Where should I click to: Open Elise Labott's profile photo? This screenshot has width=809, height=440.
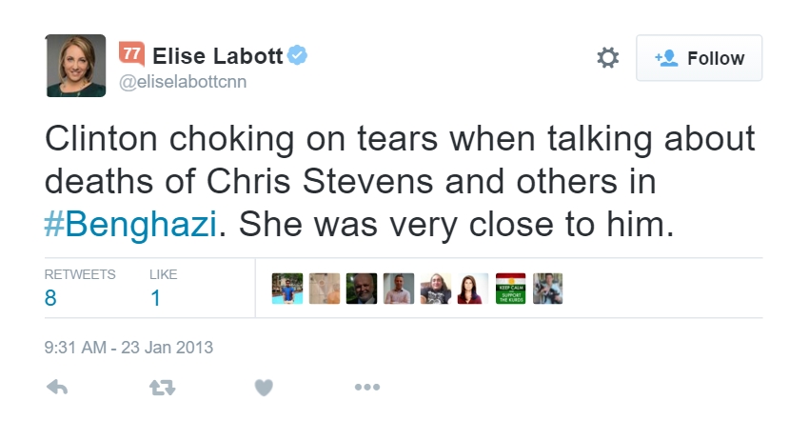pyautogui.click(x=76, y=66)
